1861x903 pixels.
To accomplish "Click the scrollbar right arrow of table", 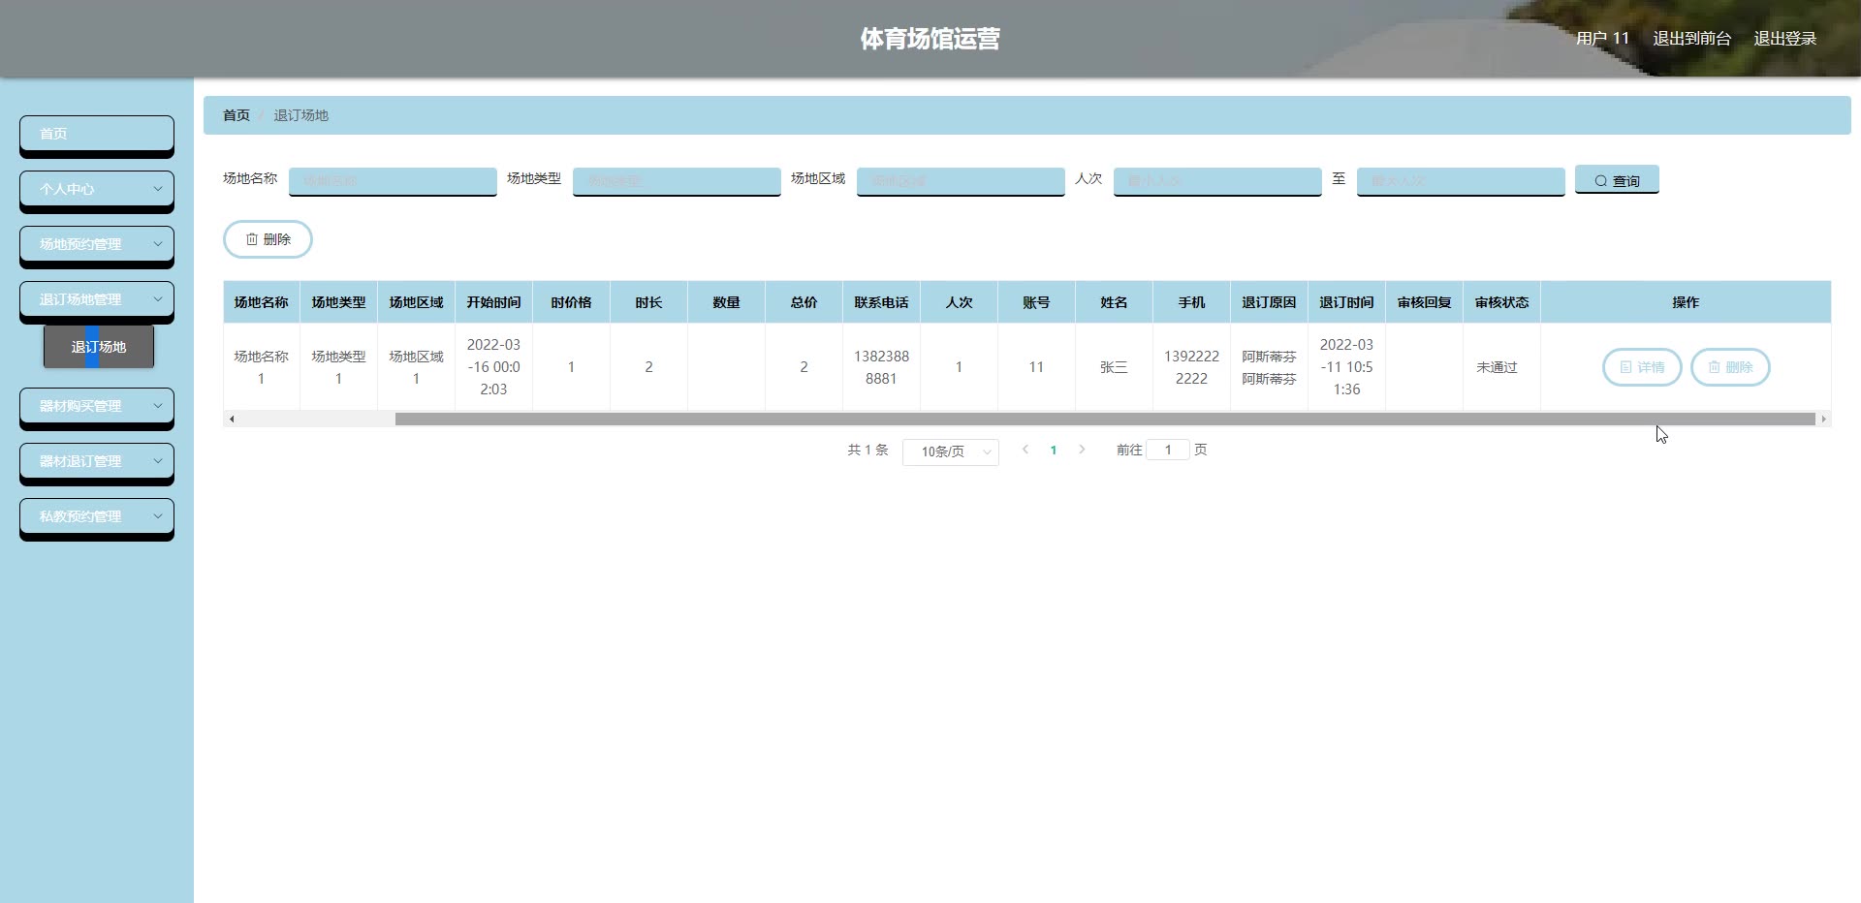I will tap(1823, 419).
